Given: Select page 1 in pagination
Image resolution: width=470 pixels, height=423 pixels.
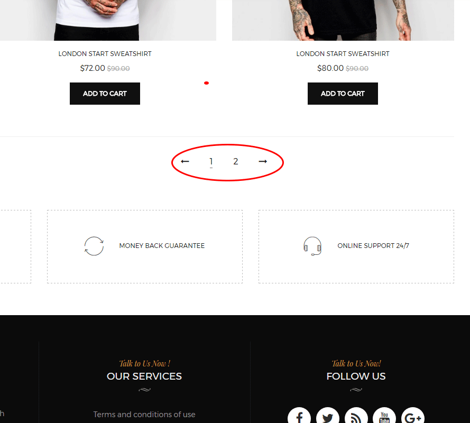Looking at the screenshot, I should point(211,162).
